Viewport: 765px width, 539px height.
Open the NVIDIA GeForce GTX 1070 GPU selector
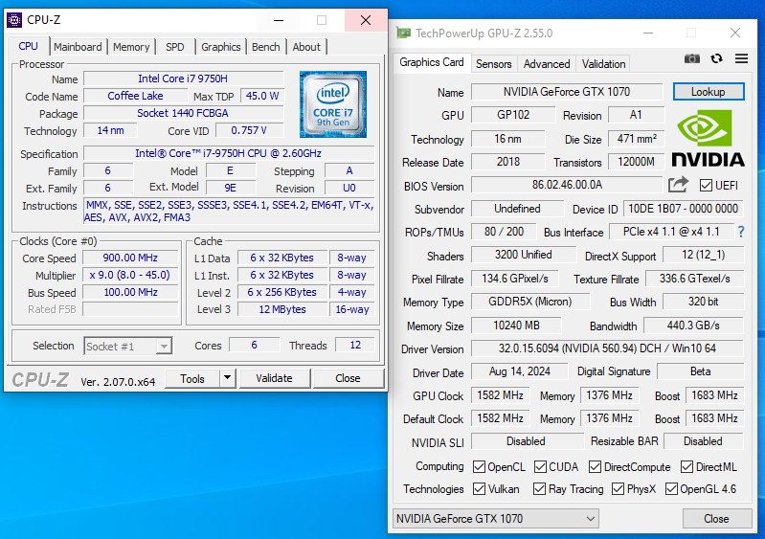[496, 519]
